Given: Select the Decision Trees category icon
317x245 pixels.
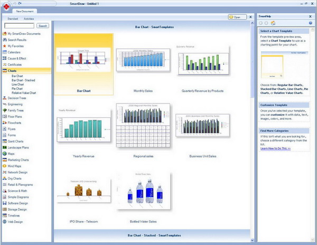Looking at the screenshot, I should (x=4, y=98).
